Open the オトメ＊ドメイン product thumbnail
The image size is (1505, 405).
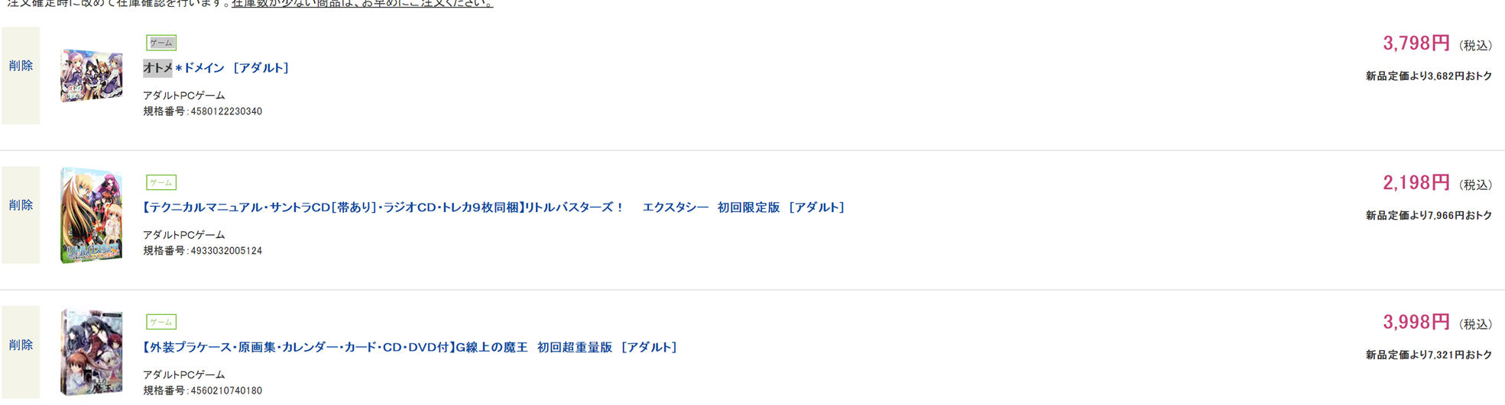92,76
